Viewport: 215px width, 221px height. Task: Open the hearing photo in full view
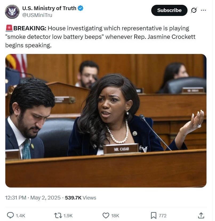(x=106, y=121)
